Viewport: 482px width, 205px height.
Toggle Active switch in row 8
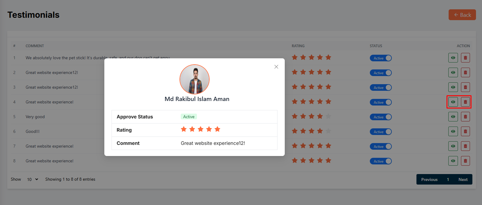pos(381,161)
